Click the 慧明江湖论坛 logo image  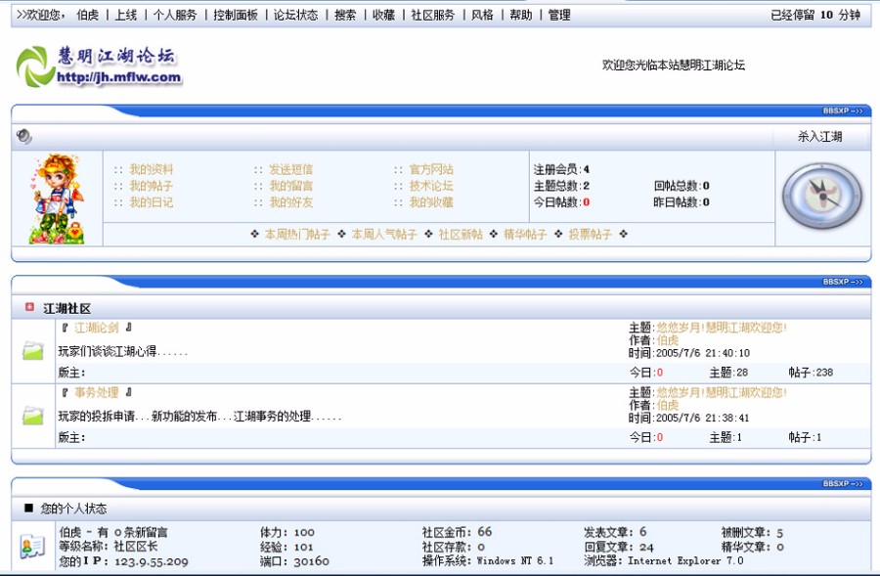pos(99,66)
